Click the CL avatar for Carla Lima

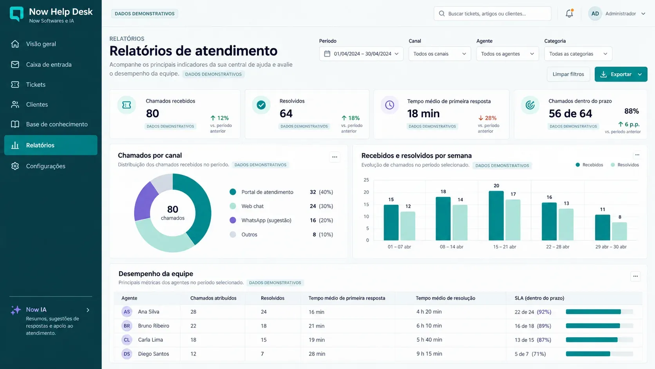127,340
